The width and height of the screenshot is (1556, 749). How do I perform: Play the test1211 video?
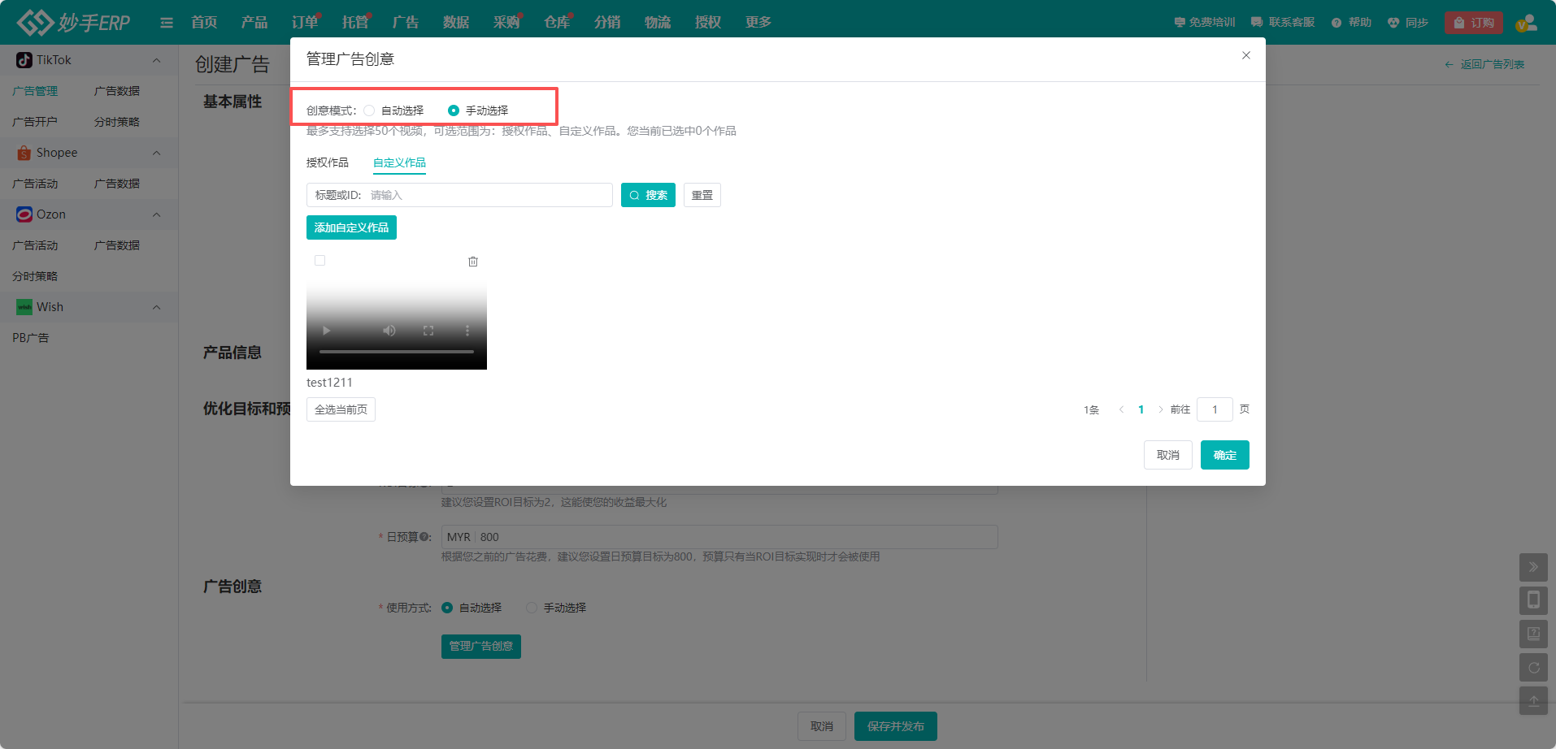[x=326, y=331]
